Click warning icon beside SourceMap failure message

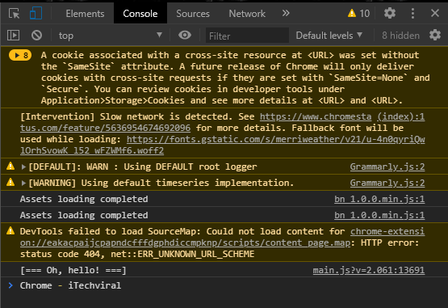10,230
